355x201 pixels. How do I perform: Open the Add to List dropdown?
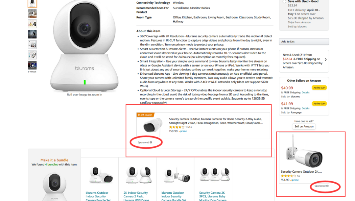[x=304, y=42]
